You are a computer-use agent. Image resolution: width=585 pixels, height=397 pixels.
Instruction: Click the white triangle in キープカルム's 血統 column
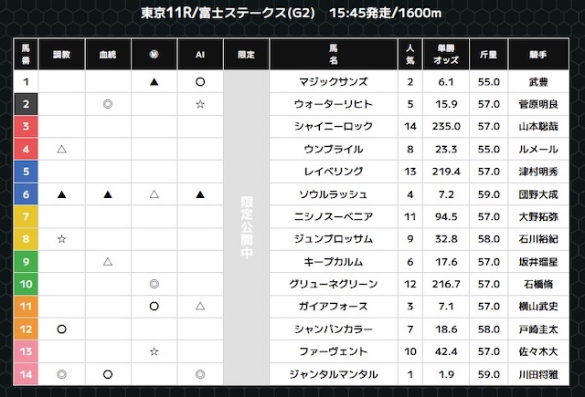[108, 261]
